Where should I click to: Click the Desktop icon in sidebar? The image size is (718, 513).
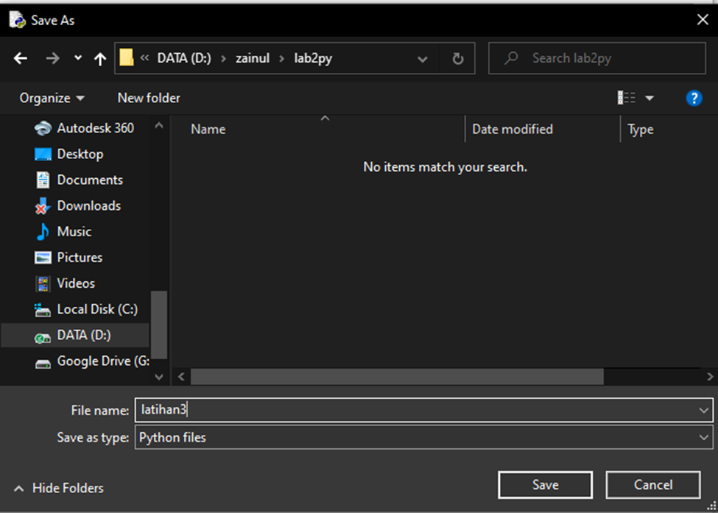[43, 155]
